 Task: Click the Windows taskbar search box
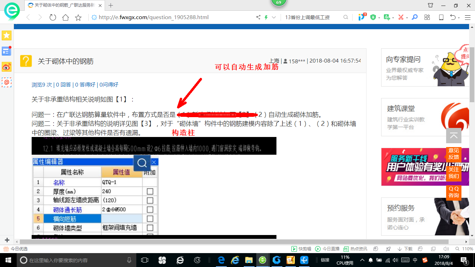[x=76, y=260]
